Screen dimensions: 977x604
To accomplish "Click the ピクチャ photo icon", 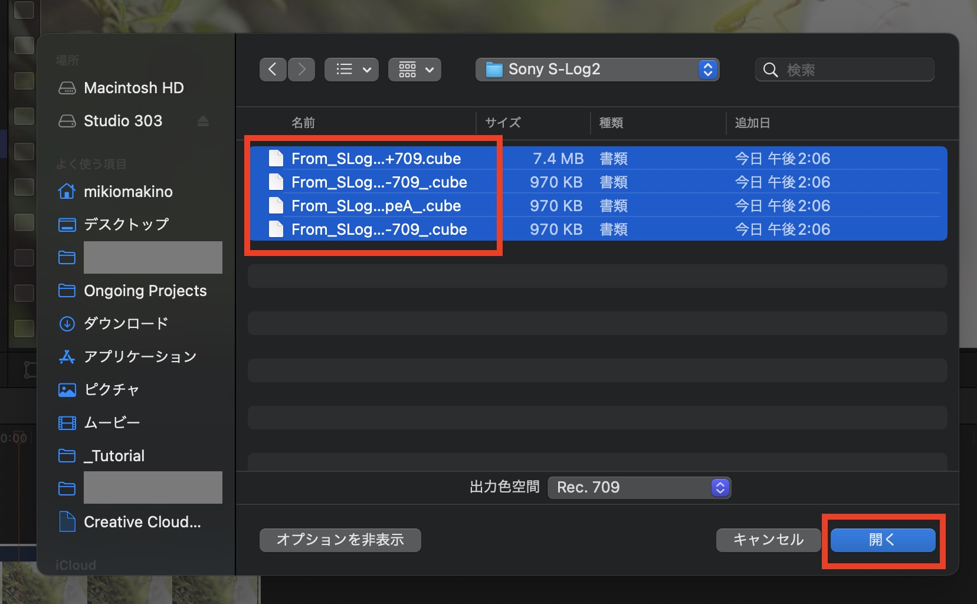I will pos(67,390).
